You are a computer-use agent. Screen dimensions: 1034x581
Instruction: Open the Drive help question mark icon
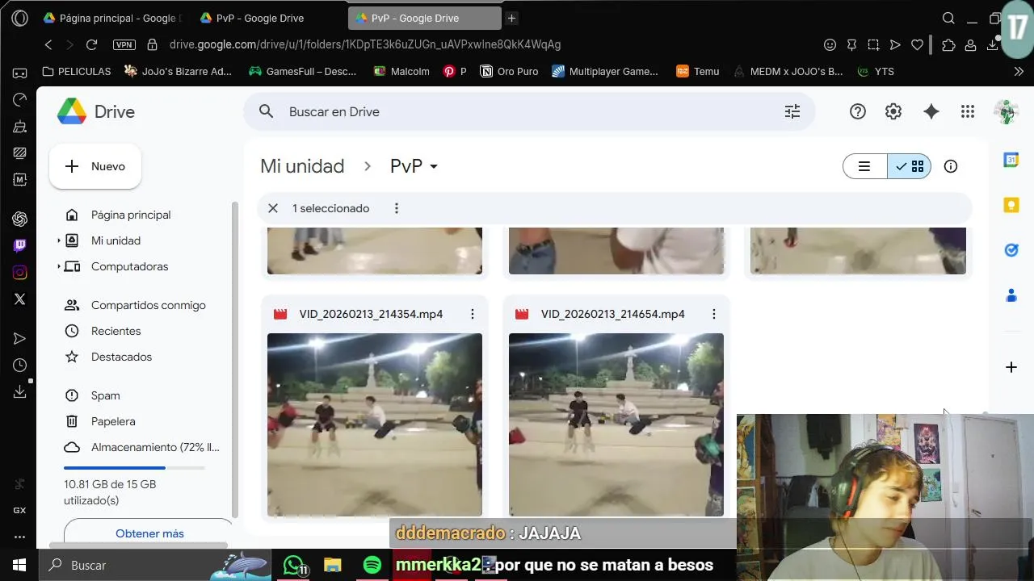tap(858, 112)
